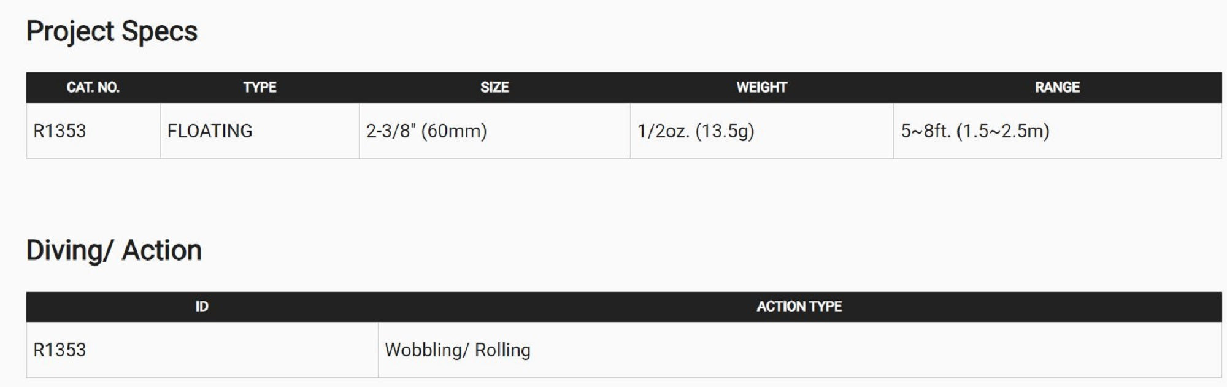Click the (13.5g) gram weight text
Screen dimensions: 1227x387
725,131
